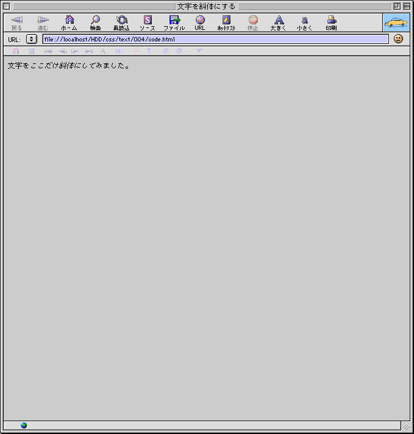Image resolution: width=414 pixels, height=434 pixels.
Task: Click the previous-page arrow in link toolbar
Action: (63, 51)
